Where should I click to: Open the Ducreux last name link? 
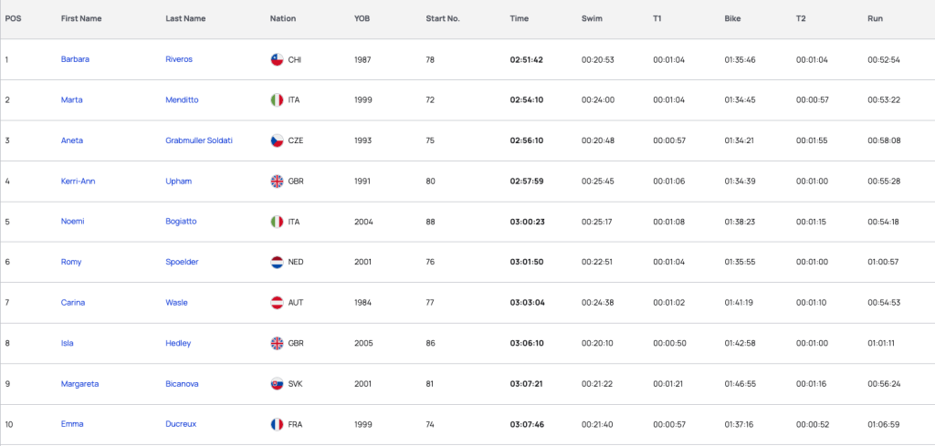(x=181, y=424)
